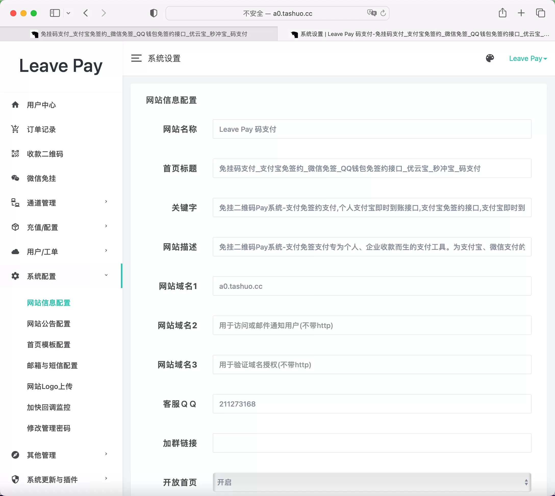
Task: Click the empty 加群链接 input field
Action: 372,443
